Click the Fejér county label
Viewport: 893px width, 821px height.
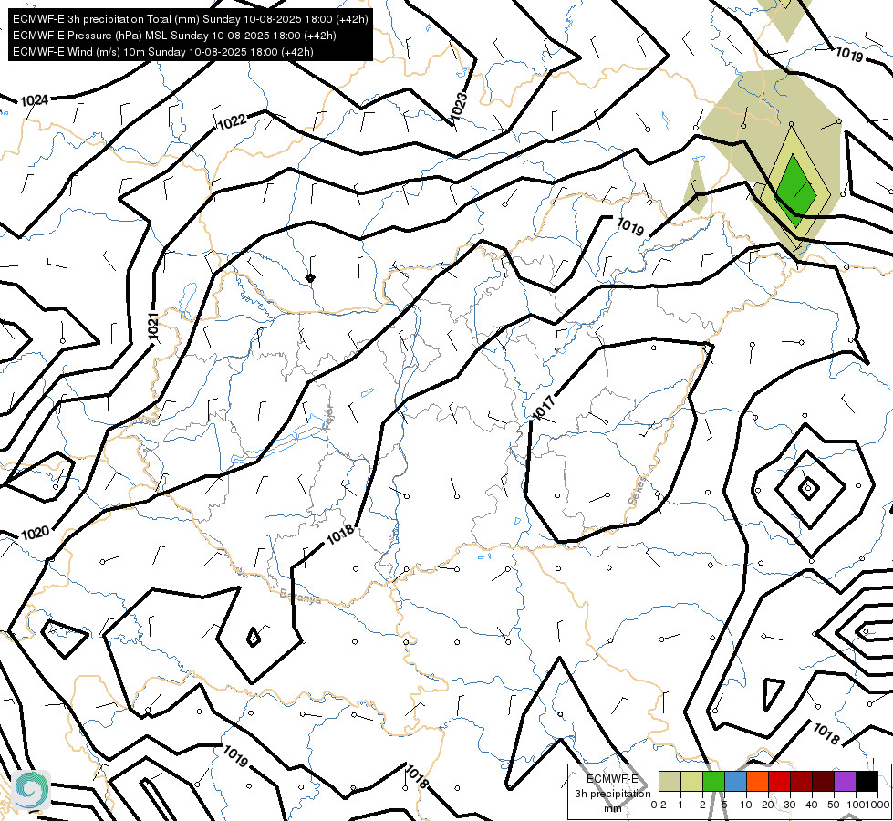pyautogui.click(x=328, y=418)
